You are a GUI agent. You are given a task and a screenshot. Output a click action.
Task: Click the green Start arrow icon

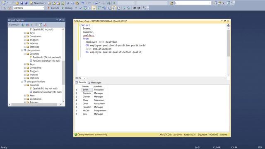(x=114, y=3)
